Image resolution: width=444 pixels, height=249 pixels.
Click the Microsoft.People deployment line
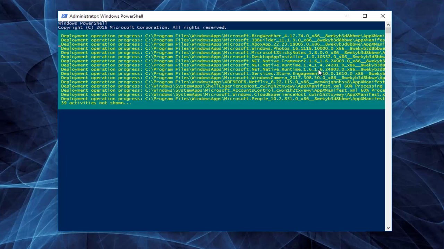click(223, 99)
